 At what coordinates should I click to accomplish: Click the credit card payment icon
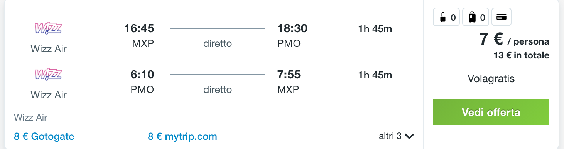pos(502,17)
